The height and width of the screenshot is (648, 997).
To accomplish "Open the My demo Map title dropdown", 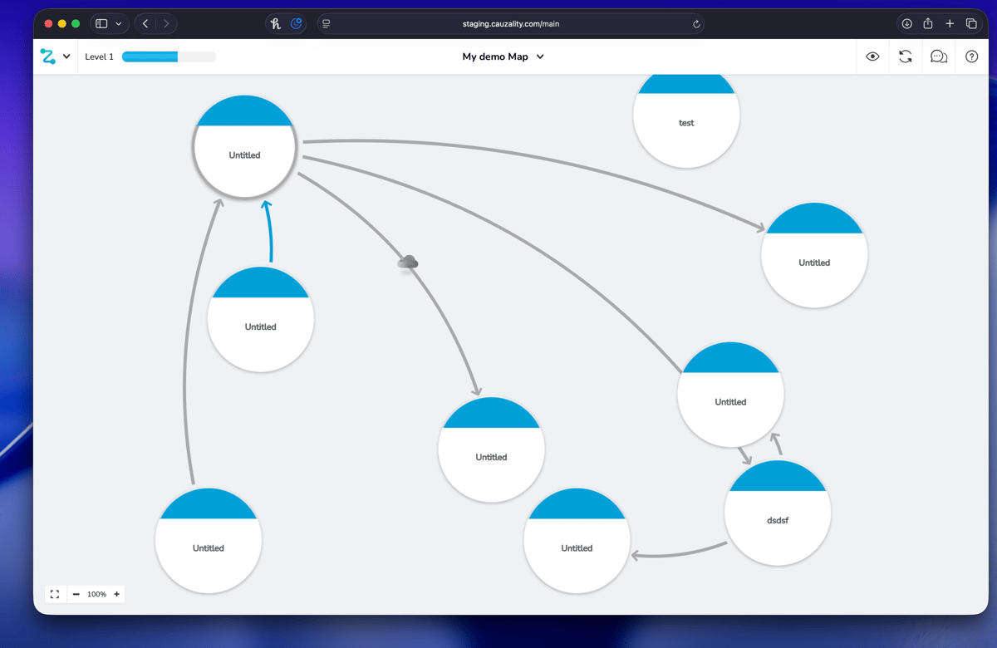I will 503,56.
